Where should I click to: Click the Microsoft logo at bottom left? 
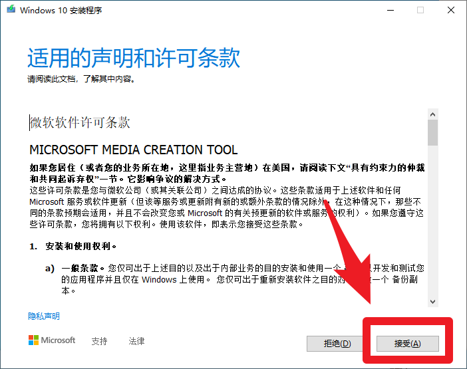[52, 340]
